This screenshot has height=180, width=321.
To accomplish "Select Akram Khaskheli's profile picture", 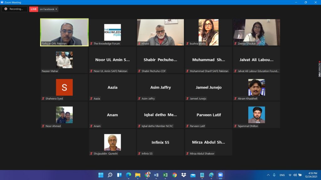I will tap(256, 87).
